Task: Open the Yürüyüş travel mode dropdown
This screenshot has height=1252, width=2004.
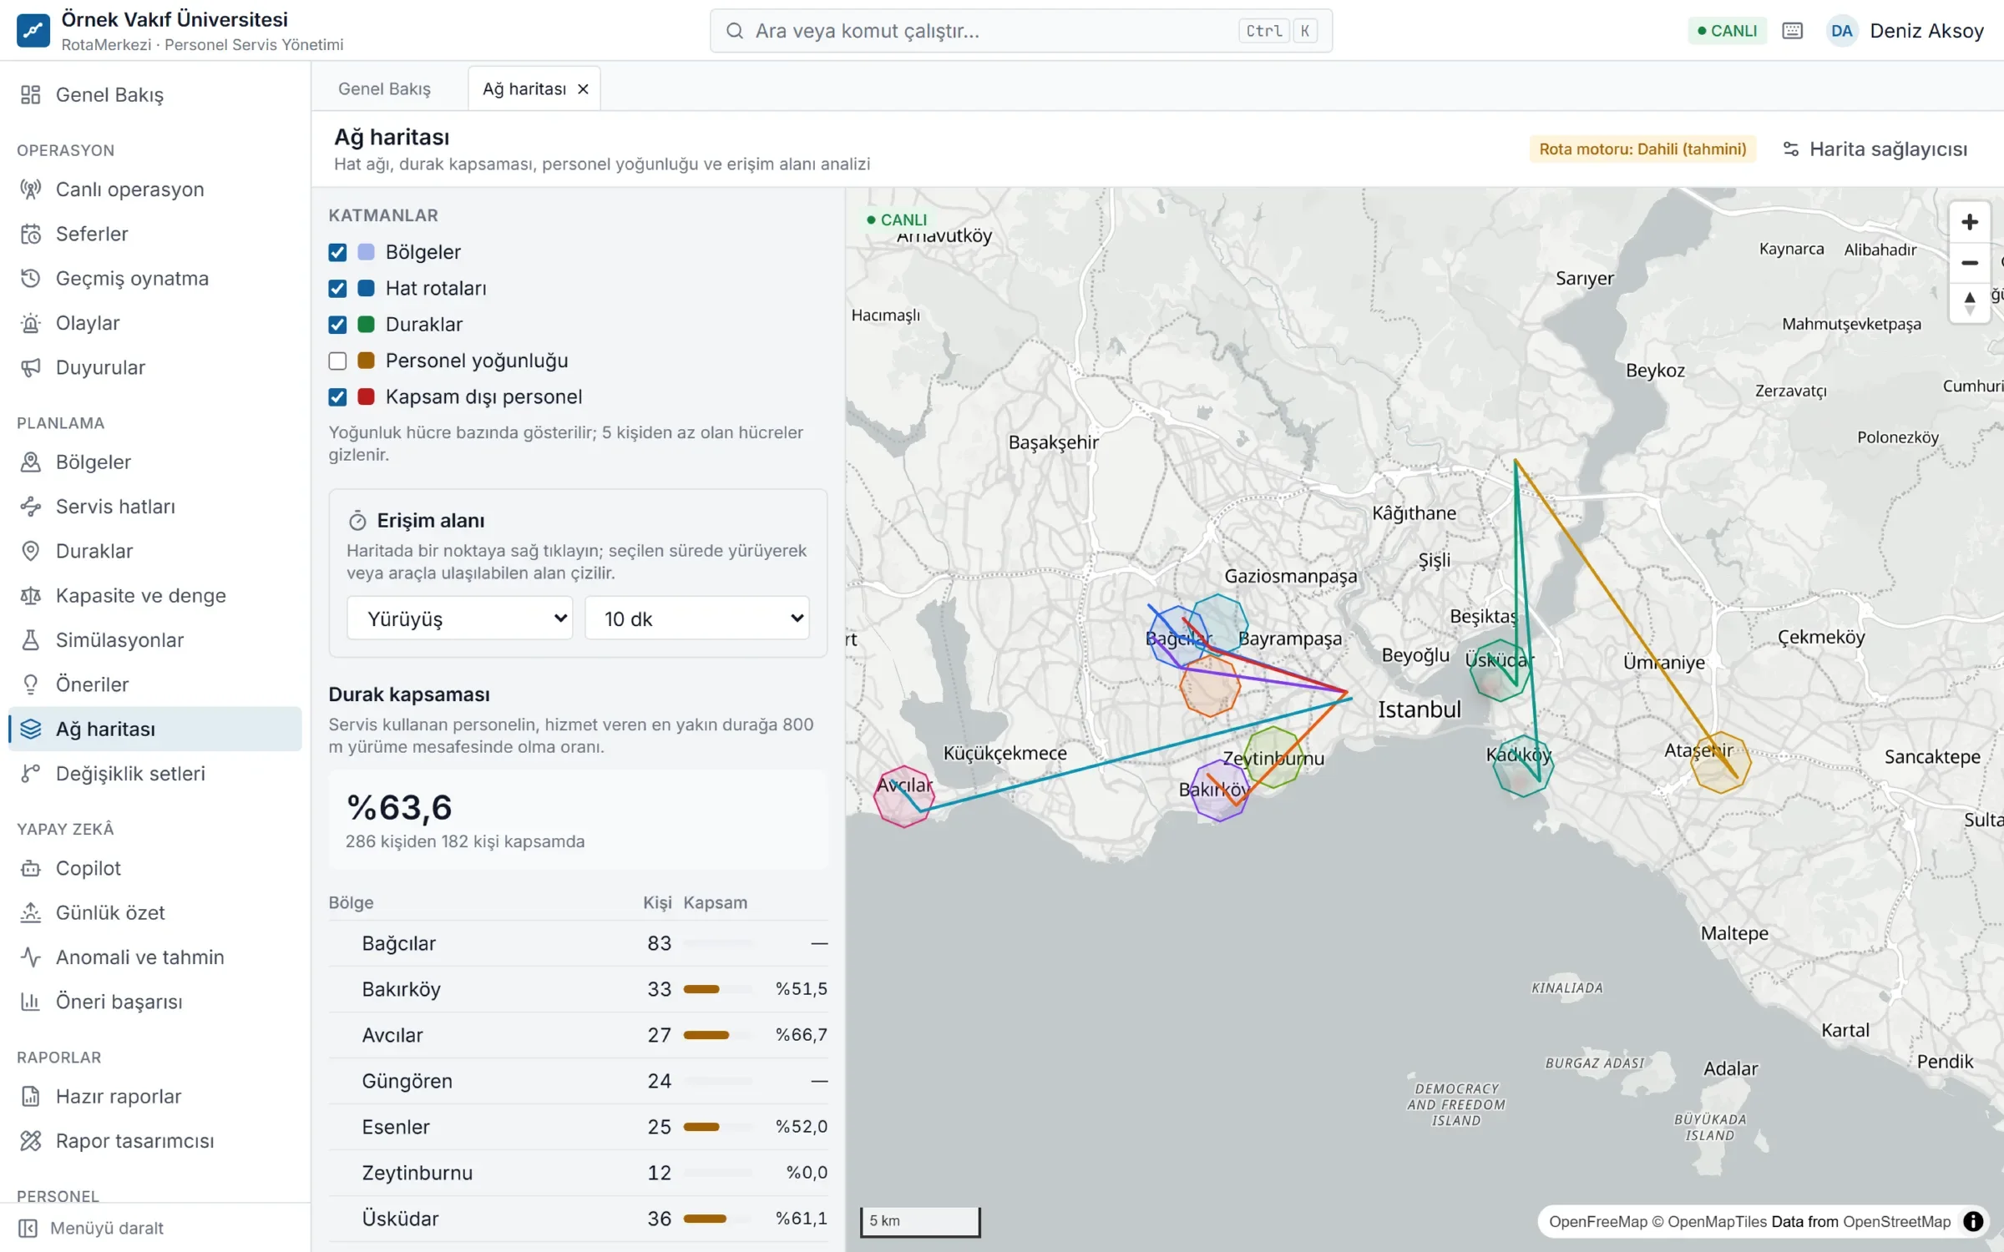Action: point(460,618)
